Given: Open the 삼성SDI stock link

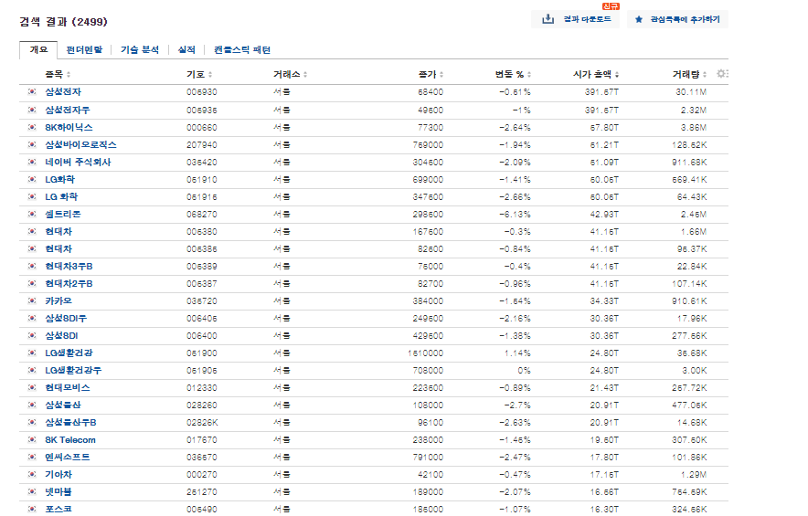Looking at the screenshot, I should [61, 336].
